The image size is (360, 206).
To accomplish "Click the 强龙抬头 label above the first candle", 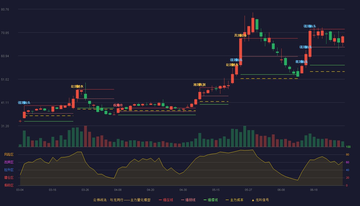I will tap(24, 102).
